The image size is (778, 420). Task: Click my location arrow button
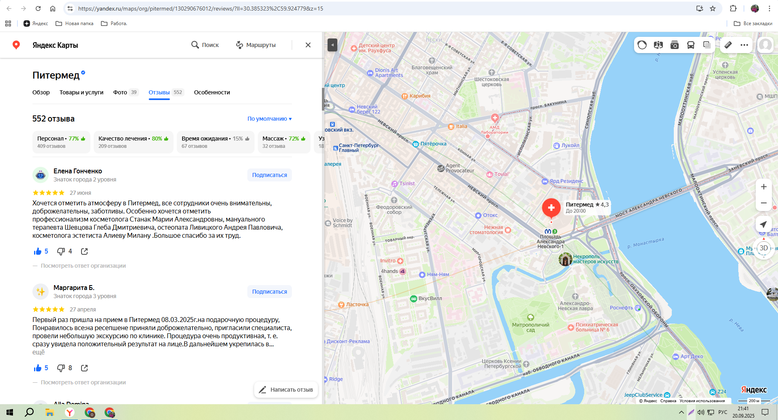[763, 224]
